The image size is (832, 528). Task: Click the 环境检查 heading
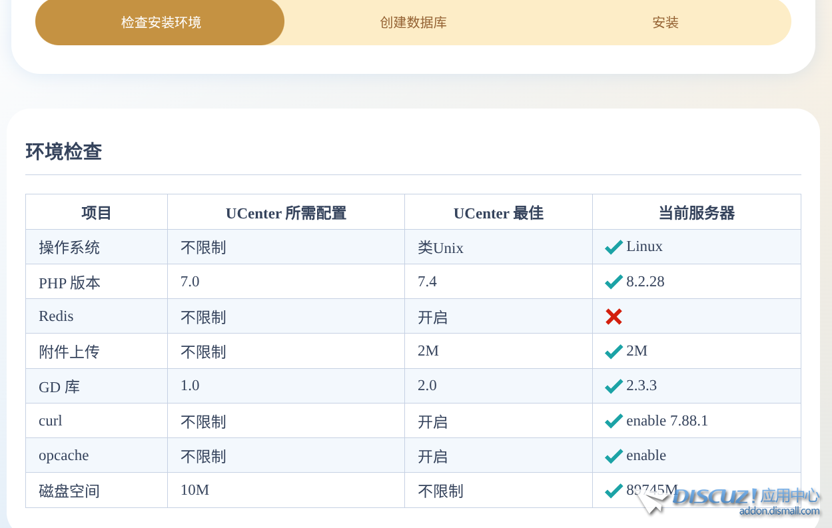click(x=64, y=151)
